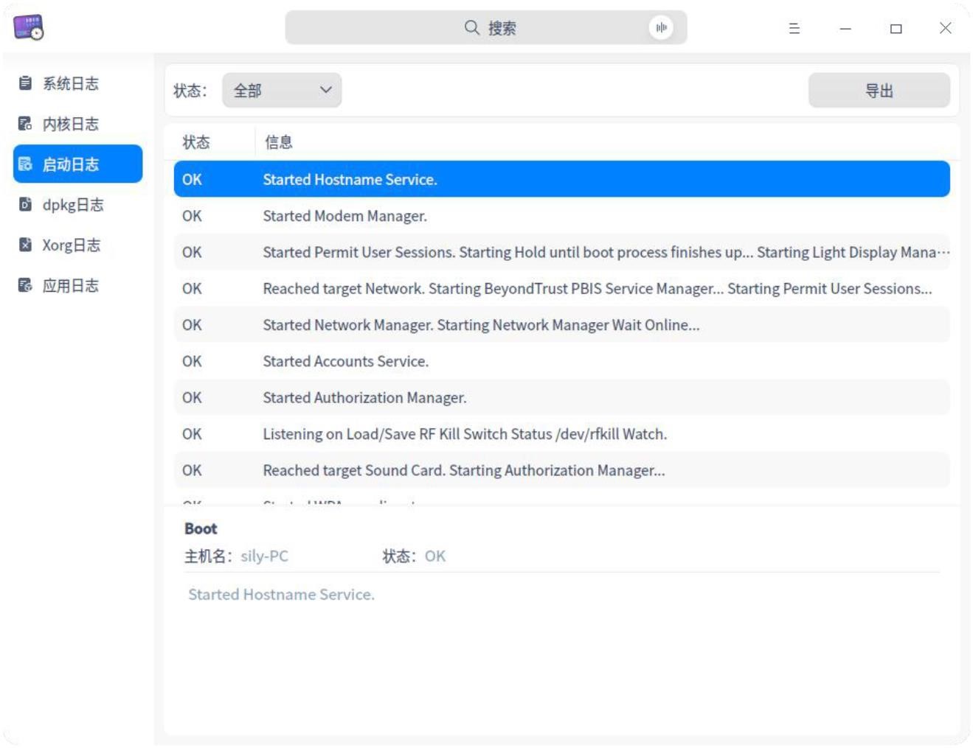
Task: Select row Started Authorization Manager.
Action: click(561, 397)
